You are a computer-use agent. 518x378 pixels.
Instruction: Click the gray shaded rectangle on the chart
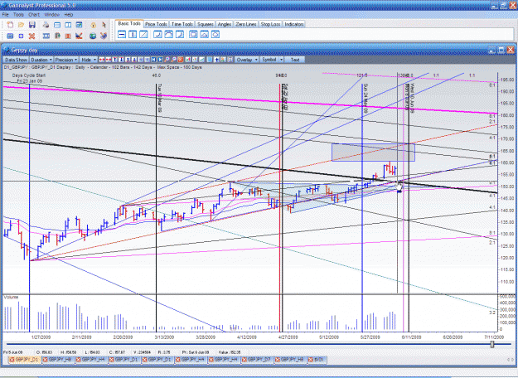click(x=373, y=153)
